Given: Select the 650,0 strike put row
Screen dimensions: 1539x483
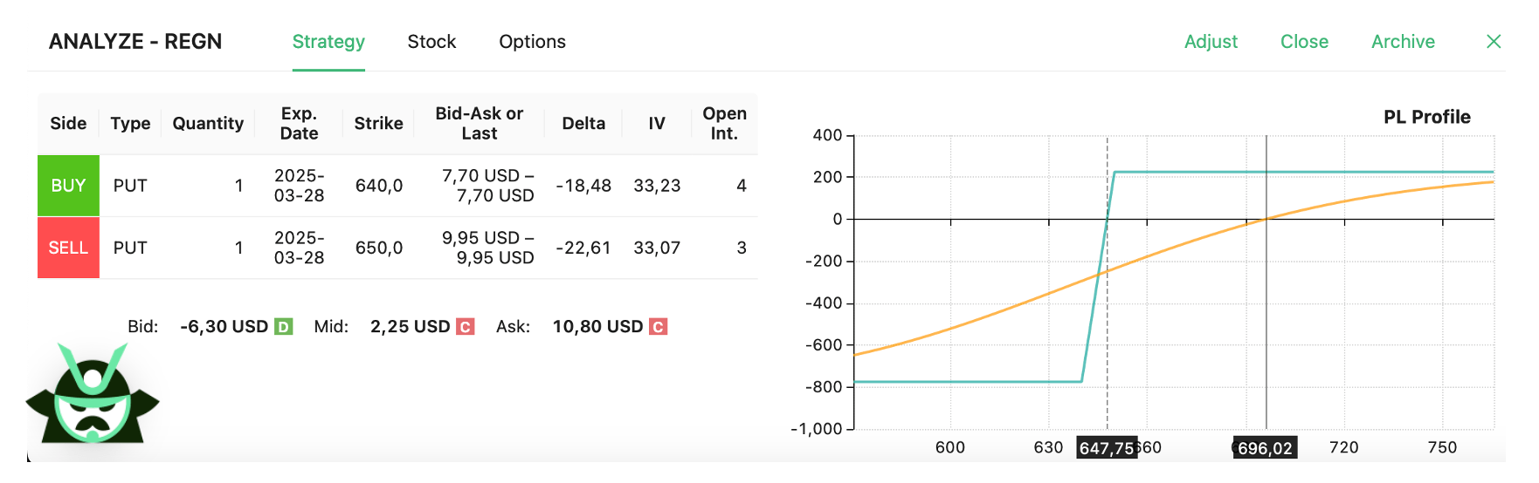Looking at the screenshot, I should pyautogui.click(x=379, y=248).
